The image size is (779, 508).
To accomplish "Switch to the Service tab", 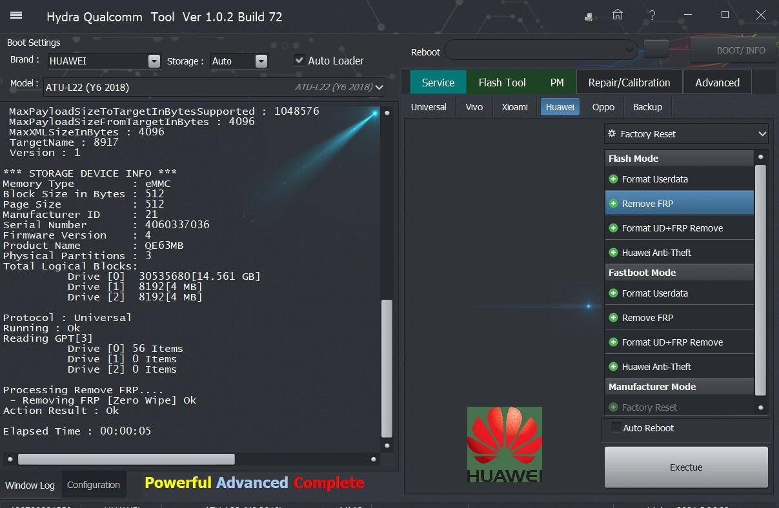I will (438, 83).
